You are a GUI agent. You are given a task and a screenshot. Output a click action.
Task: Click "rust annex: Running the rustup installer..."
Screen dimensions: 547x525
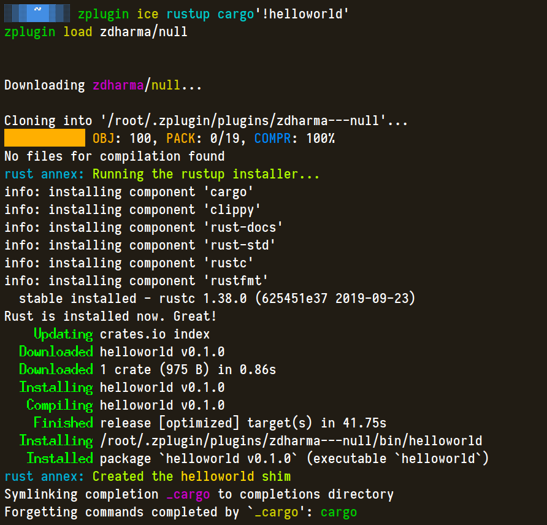(x=162, y=174)
